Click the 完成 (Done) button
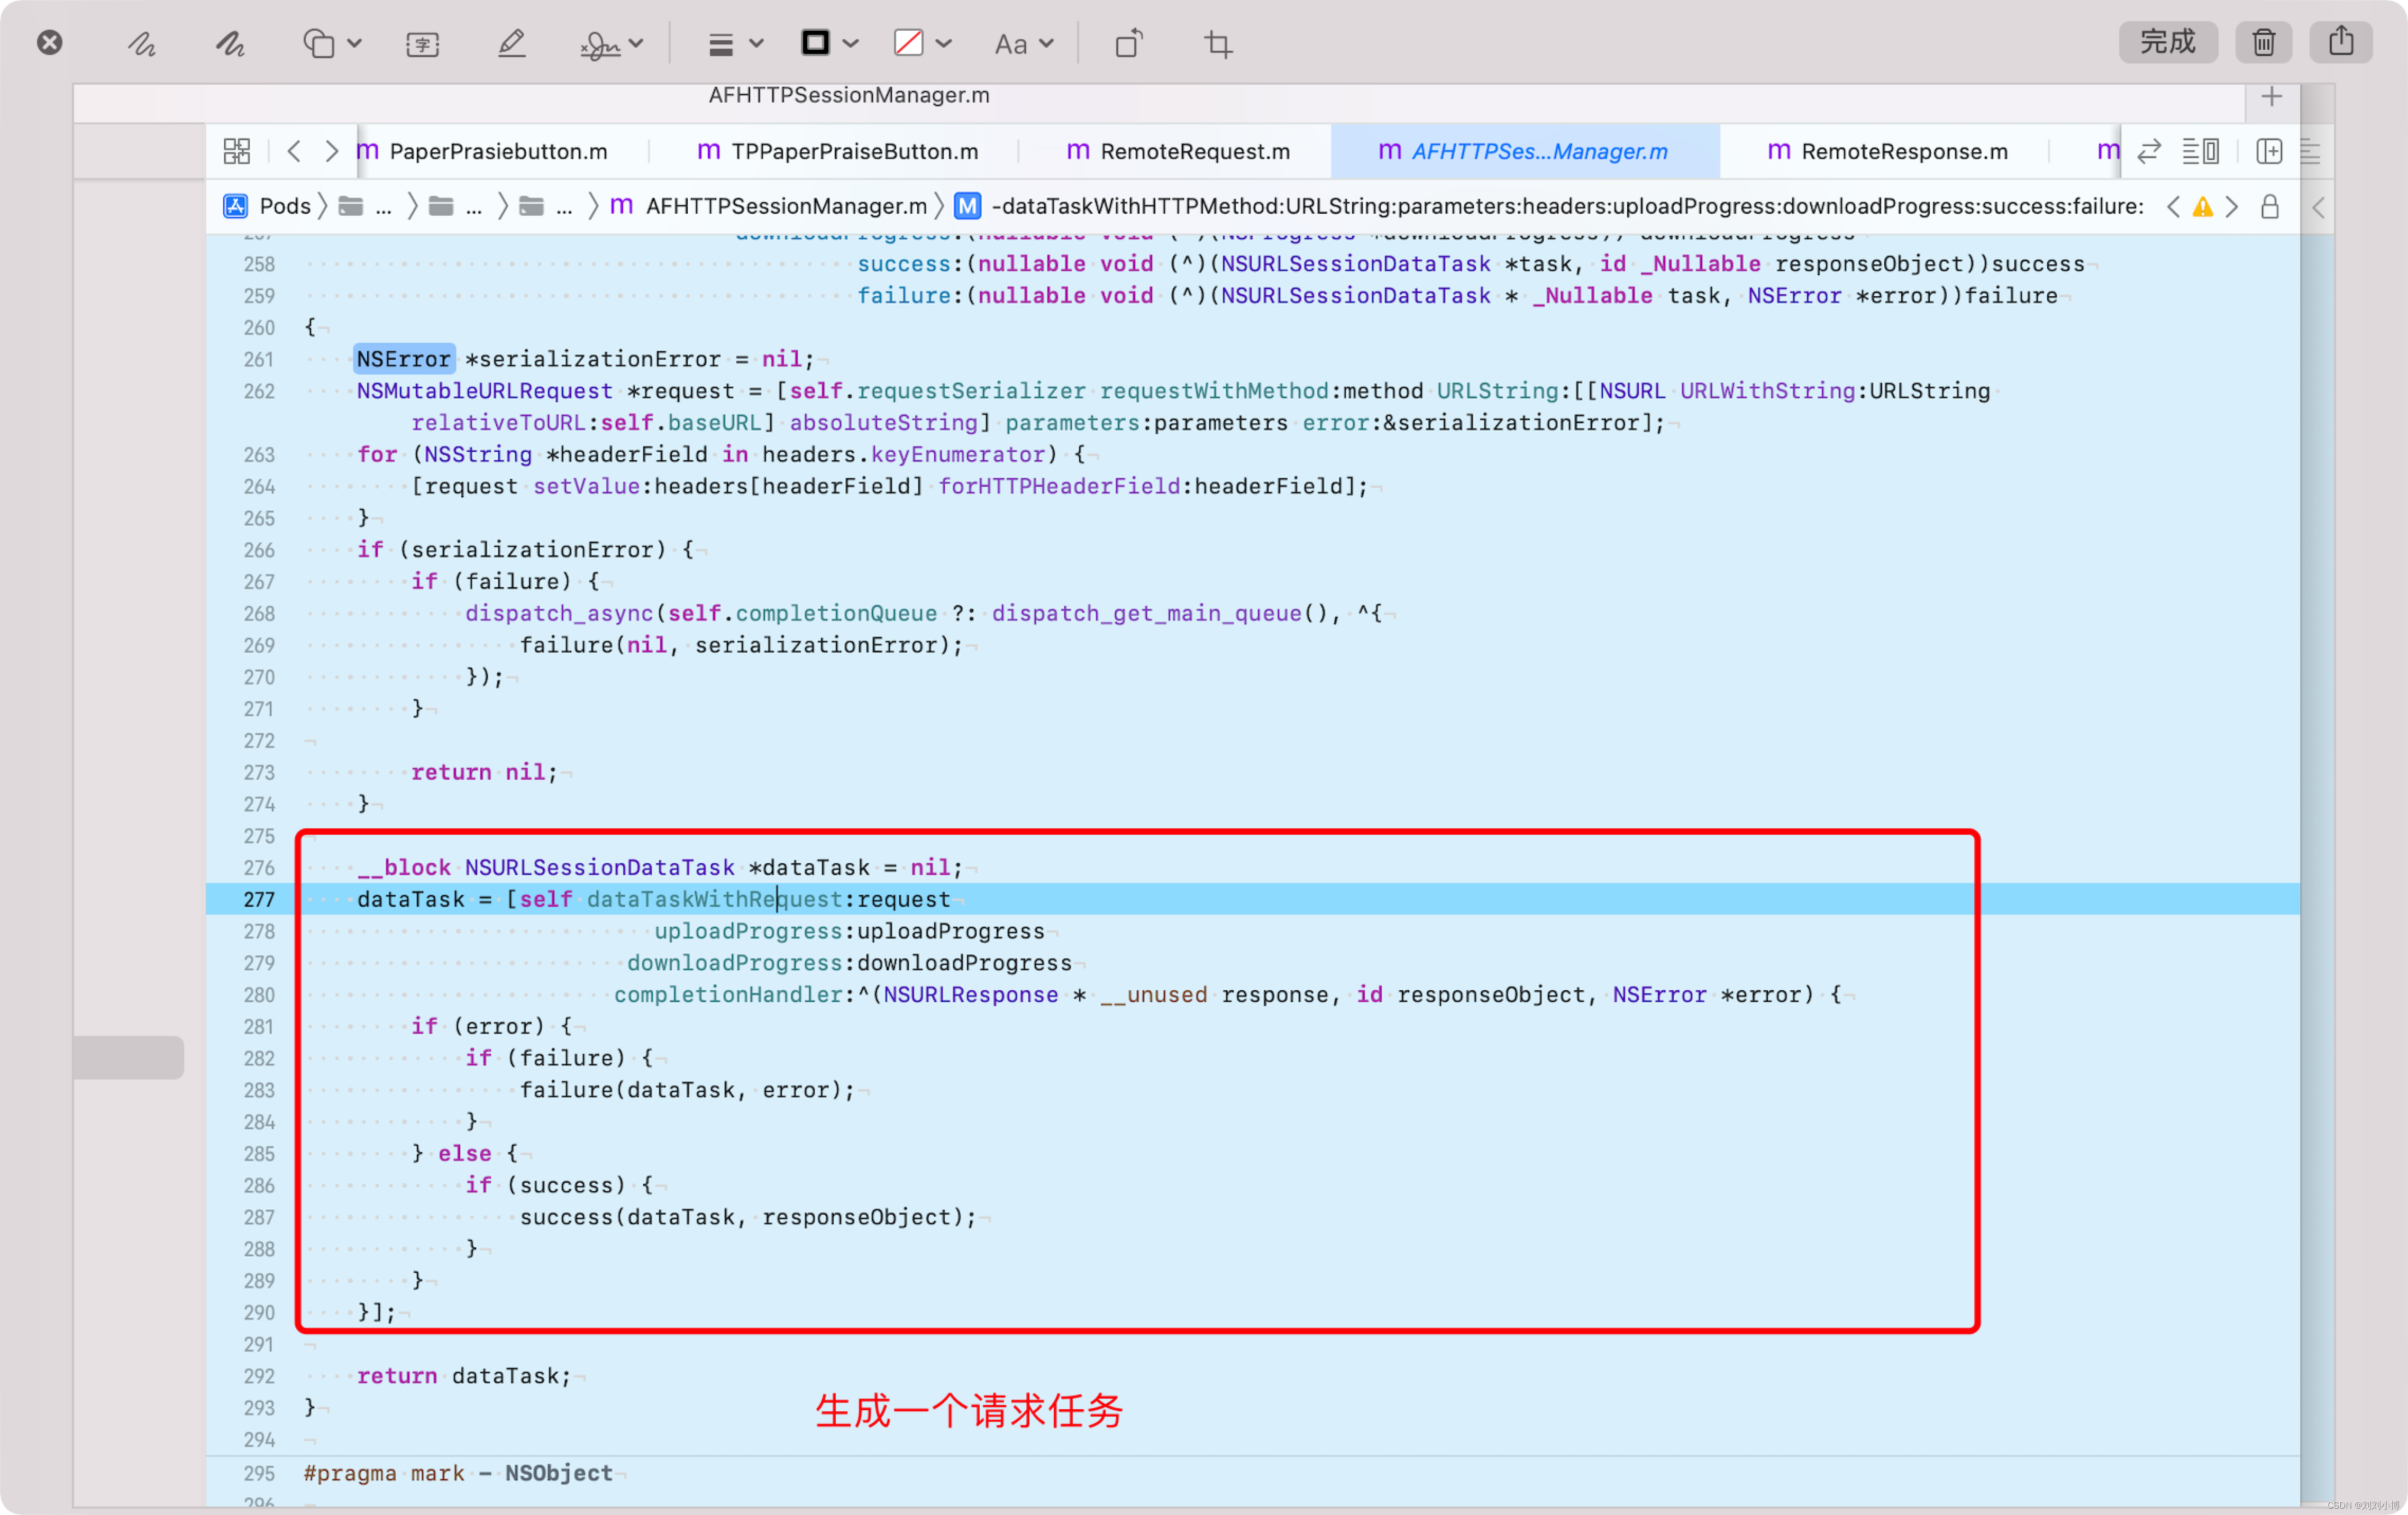The image size is (2408, 1515). [2167, 42]
